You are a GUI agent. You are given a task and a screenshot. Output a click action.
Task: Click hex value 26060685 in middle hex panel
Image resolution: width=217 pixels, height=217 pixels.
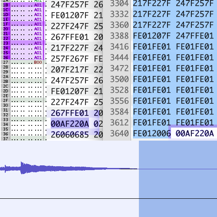[70, 135]
